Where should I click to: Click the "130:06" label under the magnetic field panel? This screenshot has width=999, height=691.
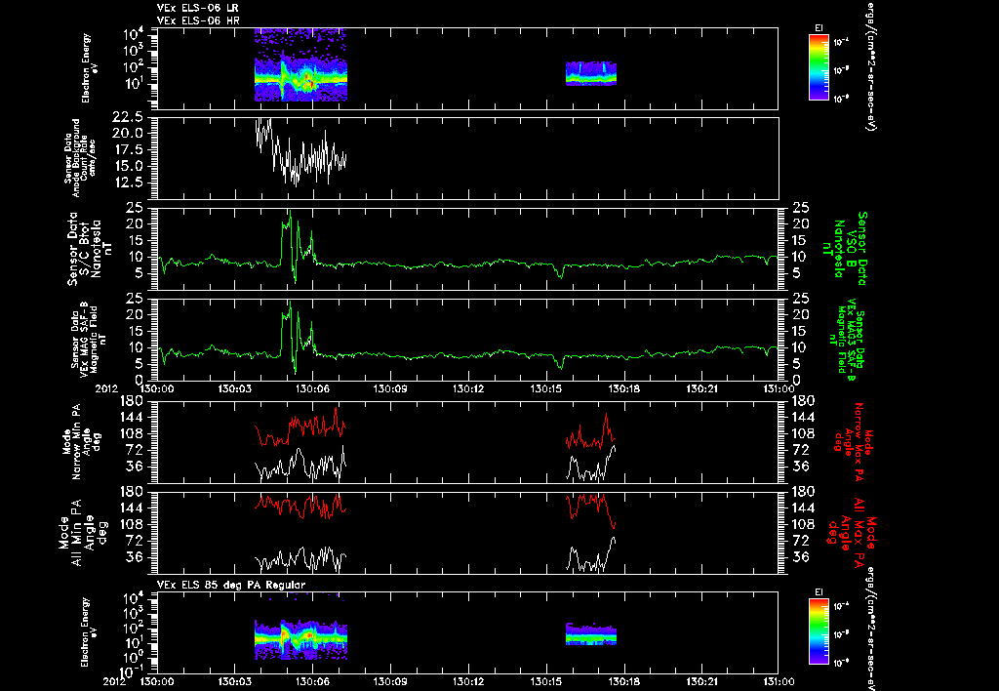pos(312,388)
